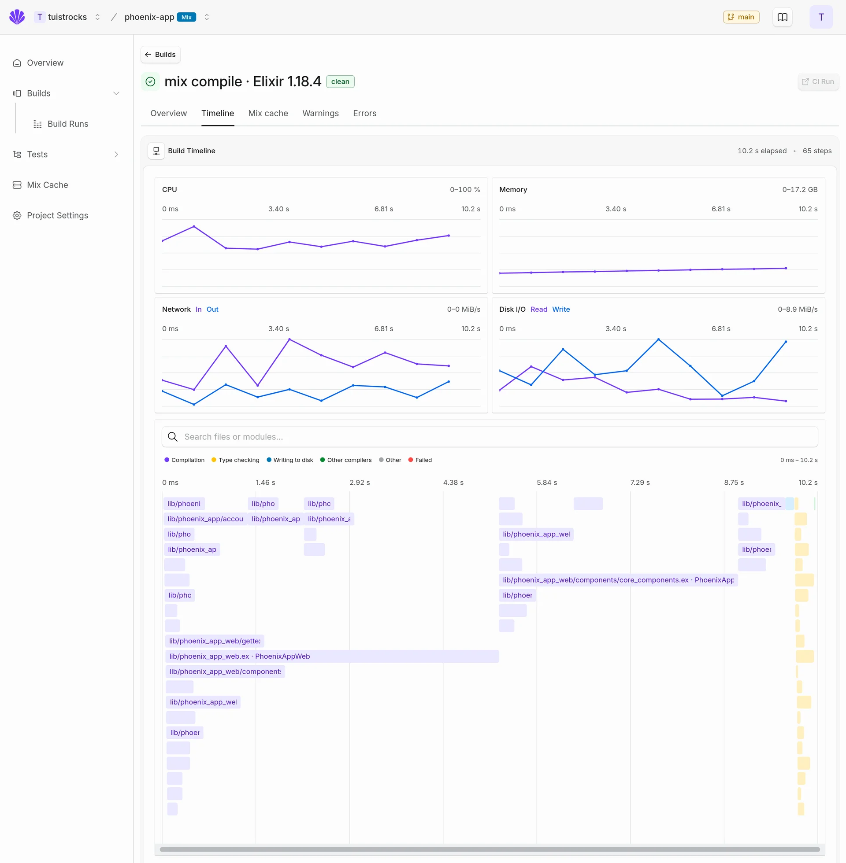Click the Build Timeline header icon

pyautogui.click(x=156, y=151)
